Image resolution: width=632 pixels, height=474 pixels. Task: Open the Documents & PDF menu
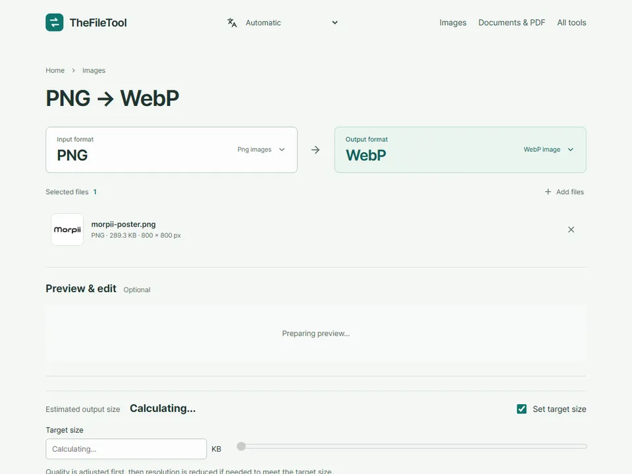click(512, 22)
